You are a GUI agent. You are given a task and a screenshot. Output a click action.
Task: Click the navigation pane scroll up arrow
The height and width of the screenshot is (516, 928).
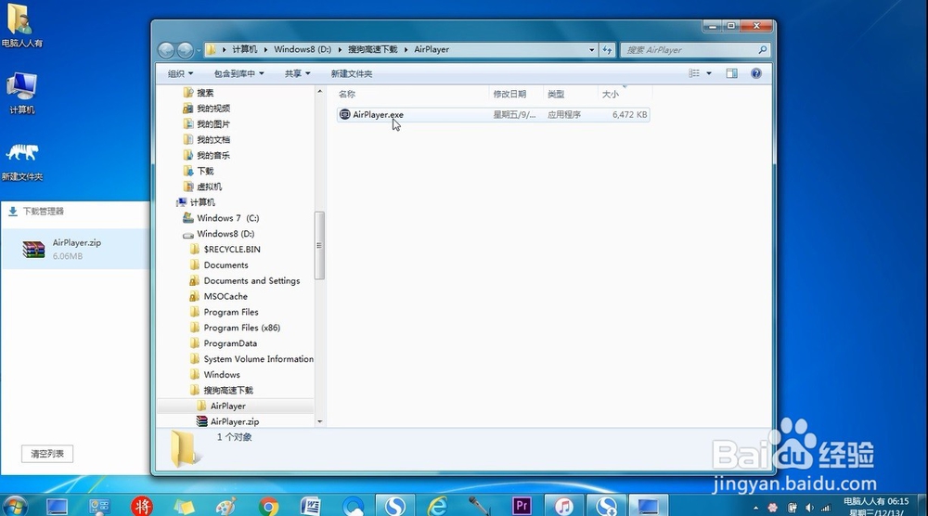pos(319,91)
